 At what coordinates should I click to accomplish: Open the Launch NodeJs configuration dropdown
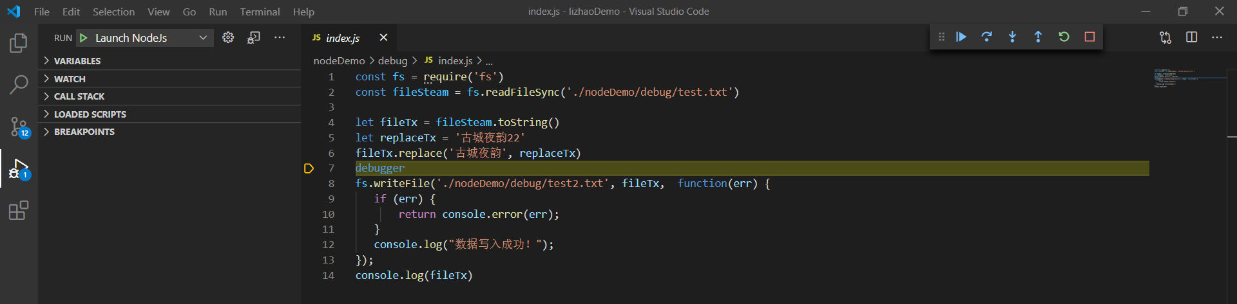coord(202,38)
